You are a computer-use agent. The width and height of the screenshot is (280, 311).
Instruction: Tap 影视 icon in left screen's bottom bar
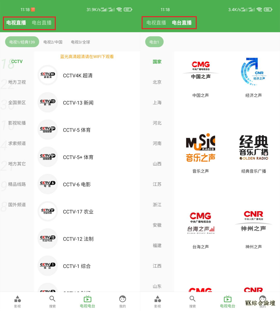[x=18, y=299]
